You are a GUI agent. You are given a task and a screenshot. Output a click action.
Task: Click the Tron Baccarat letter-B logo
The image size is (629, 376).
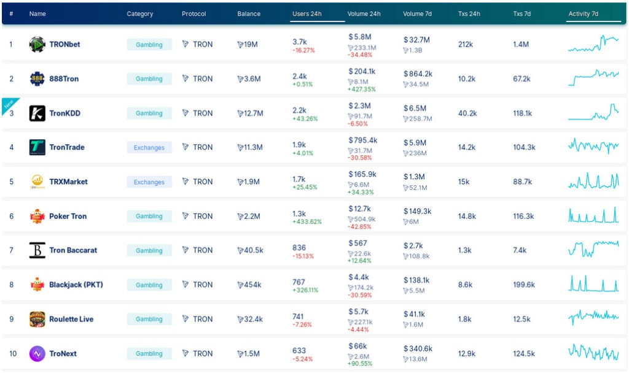[37, 250]
